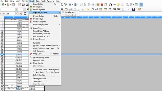The height and width of the screenshot is (91, 162).
Task: Open the Tools menu
Action: click(x=43, y=1)
